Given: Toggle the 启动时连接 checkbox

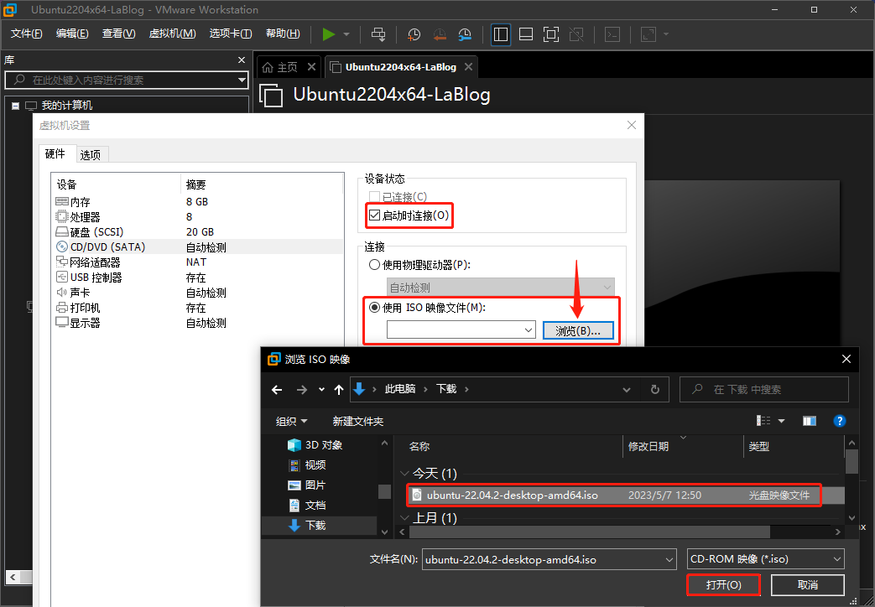Looking at the screenshot, I should (374, 215).
